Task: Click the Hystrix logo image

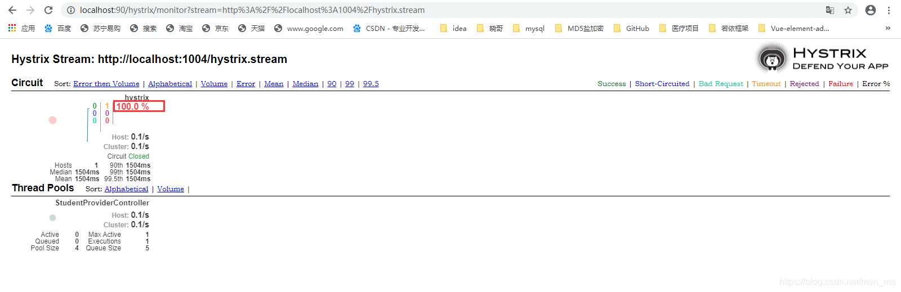Action: (x=823, y=59)
